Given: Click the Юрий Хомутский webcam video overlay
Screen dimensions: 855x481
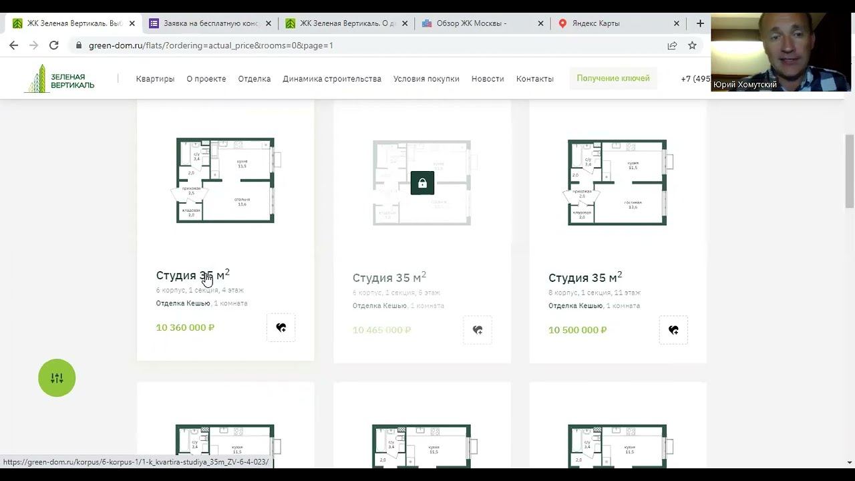Looking at the screenshot, I should click(780, 52).
